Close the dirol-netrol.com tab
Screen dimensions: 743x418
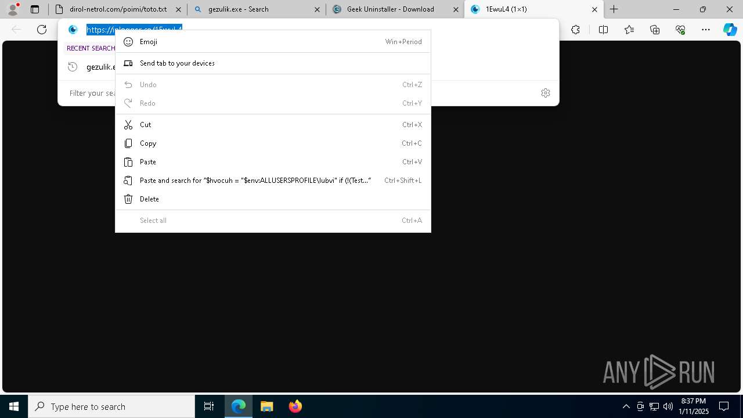(x=178, y=9)
